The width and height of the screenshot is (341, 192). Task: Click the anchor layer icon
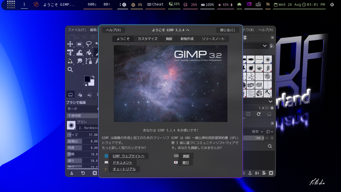[x=250, y=173]
